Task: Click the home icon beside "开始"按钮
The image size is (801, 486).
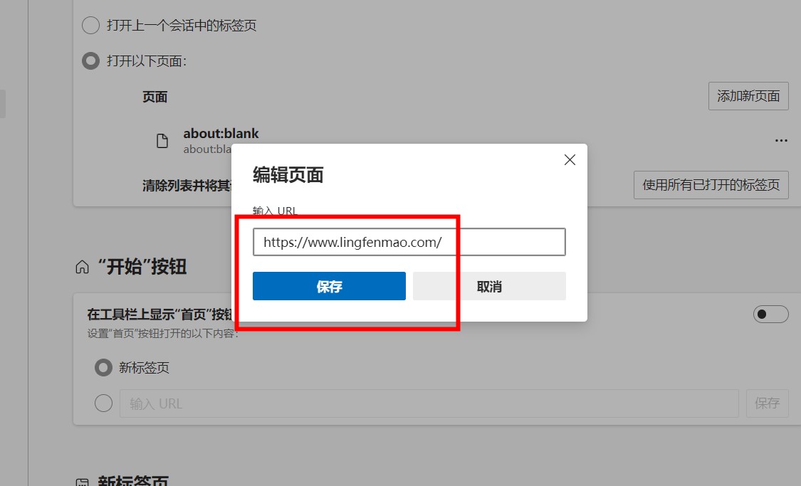Action: [82, 267]
